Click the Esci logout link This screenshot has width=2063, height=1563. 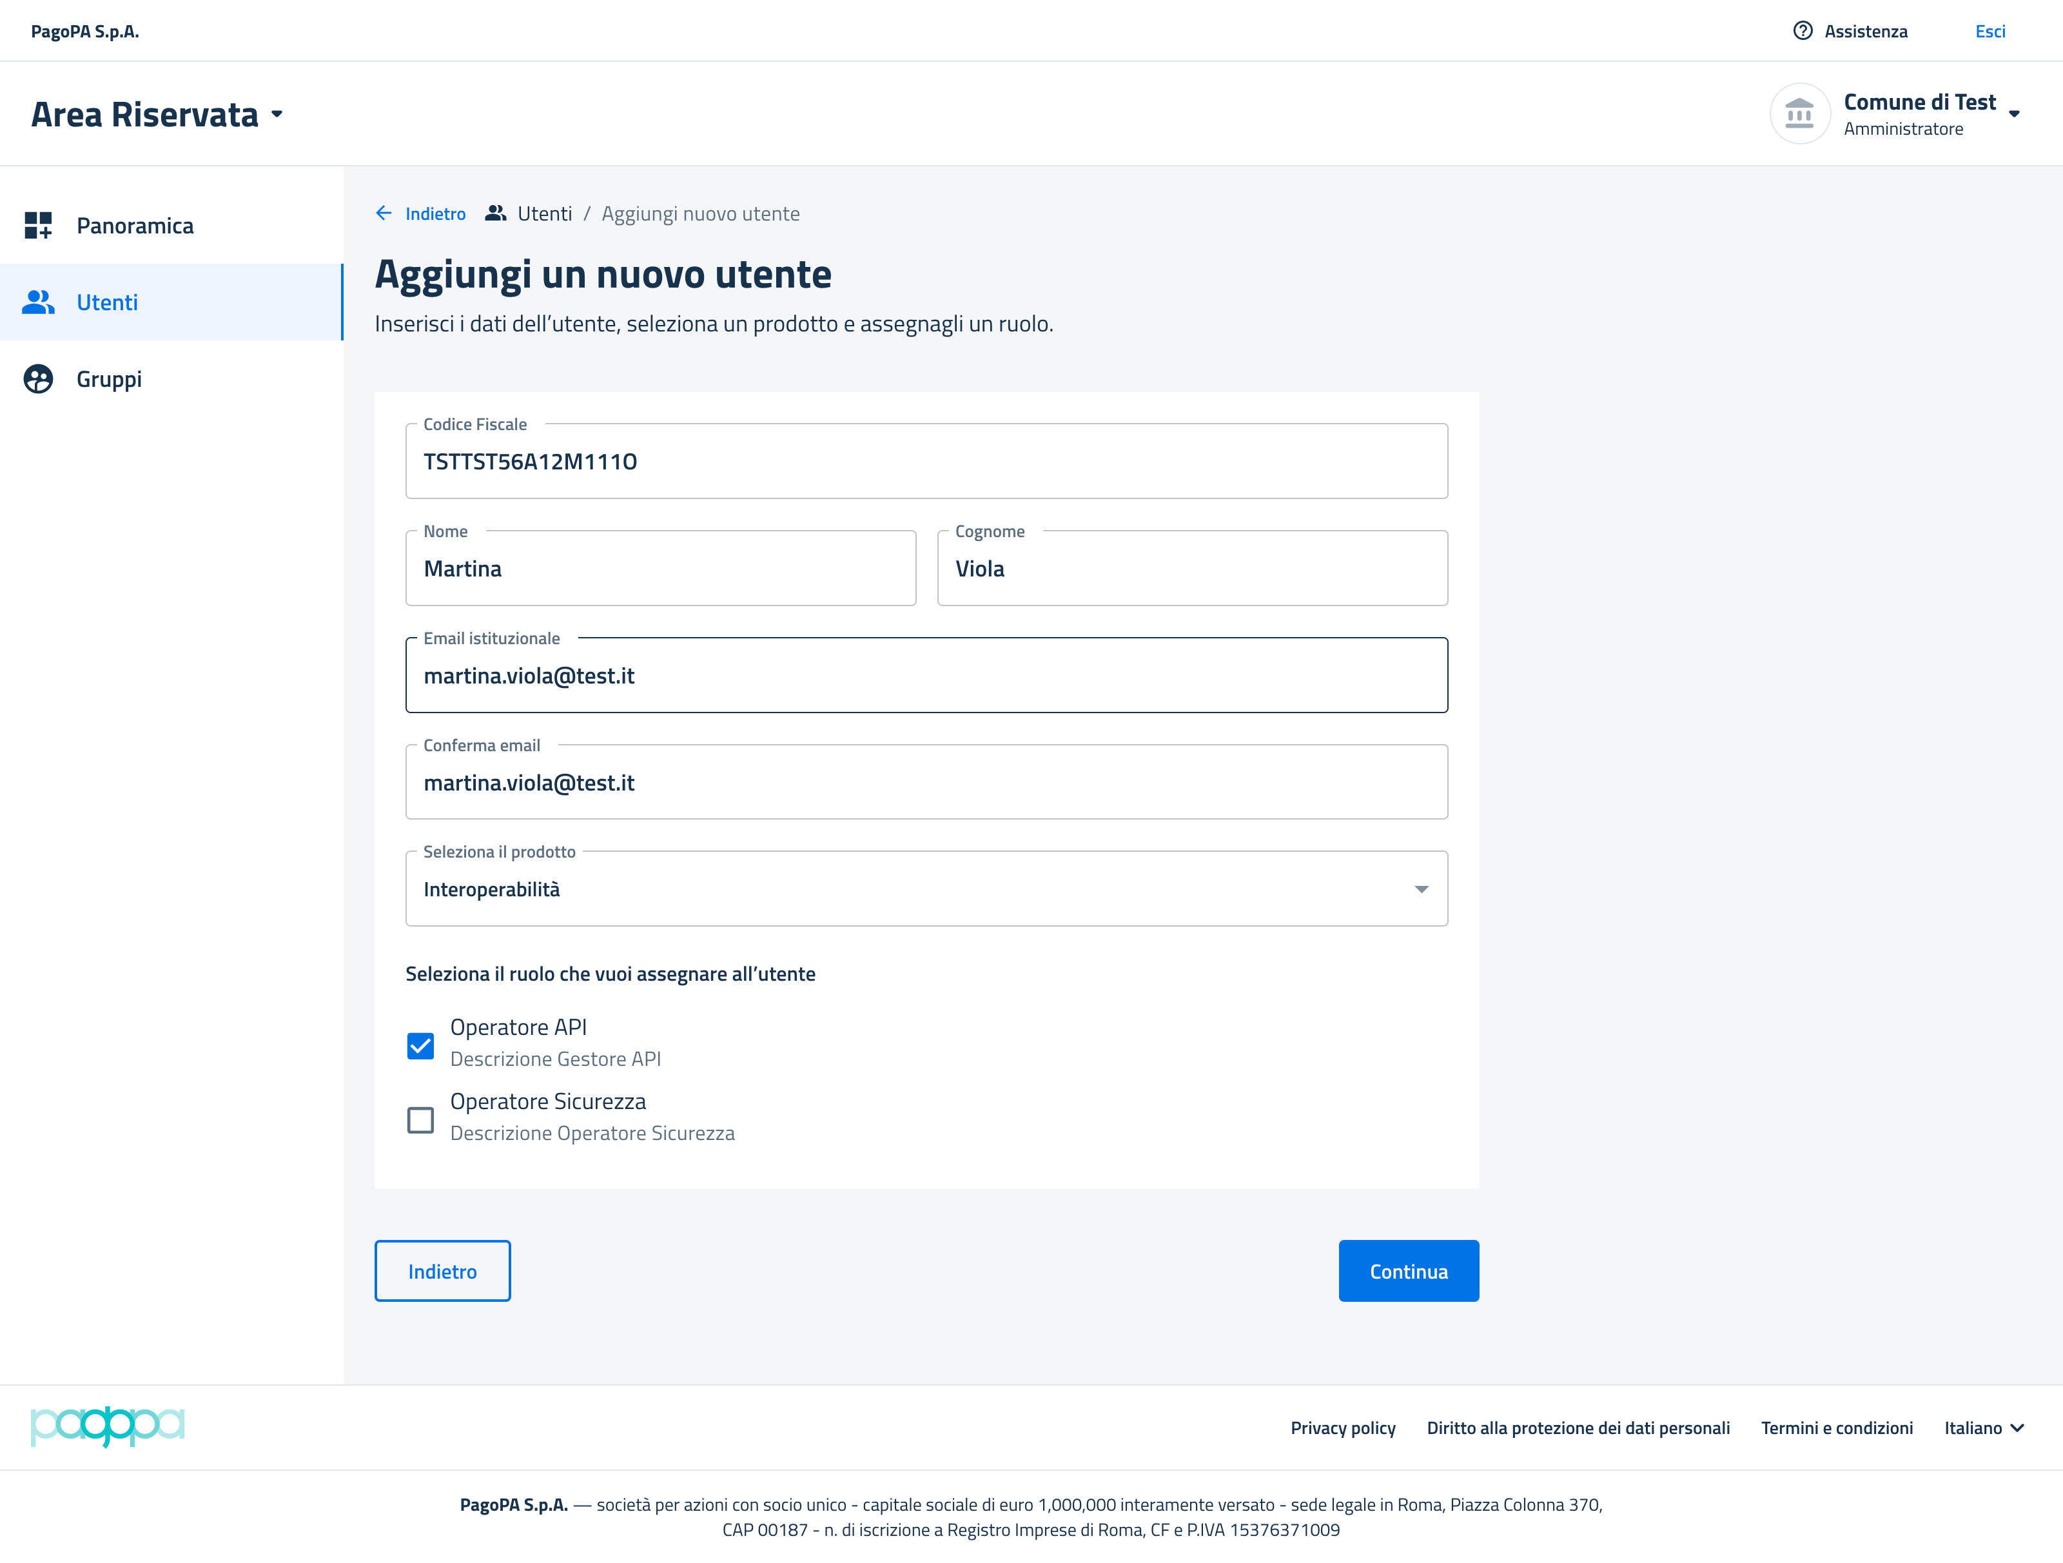pyautogui.click(x=1990, y=31)
